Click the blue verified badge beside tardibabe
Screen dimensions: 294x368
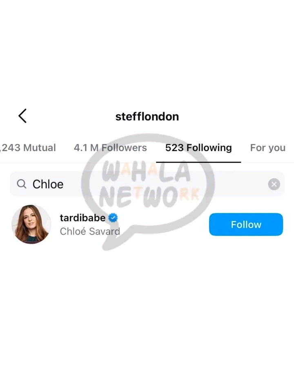point(113,218)
